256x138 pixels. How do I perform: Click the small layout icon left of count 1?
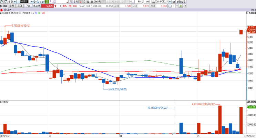170,6
